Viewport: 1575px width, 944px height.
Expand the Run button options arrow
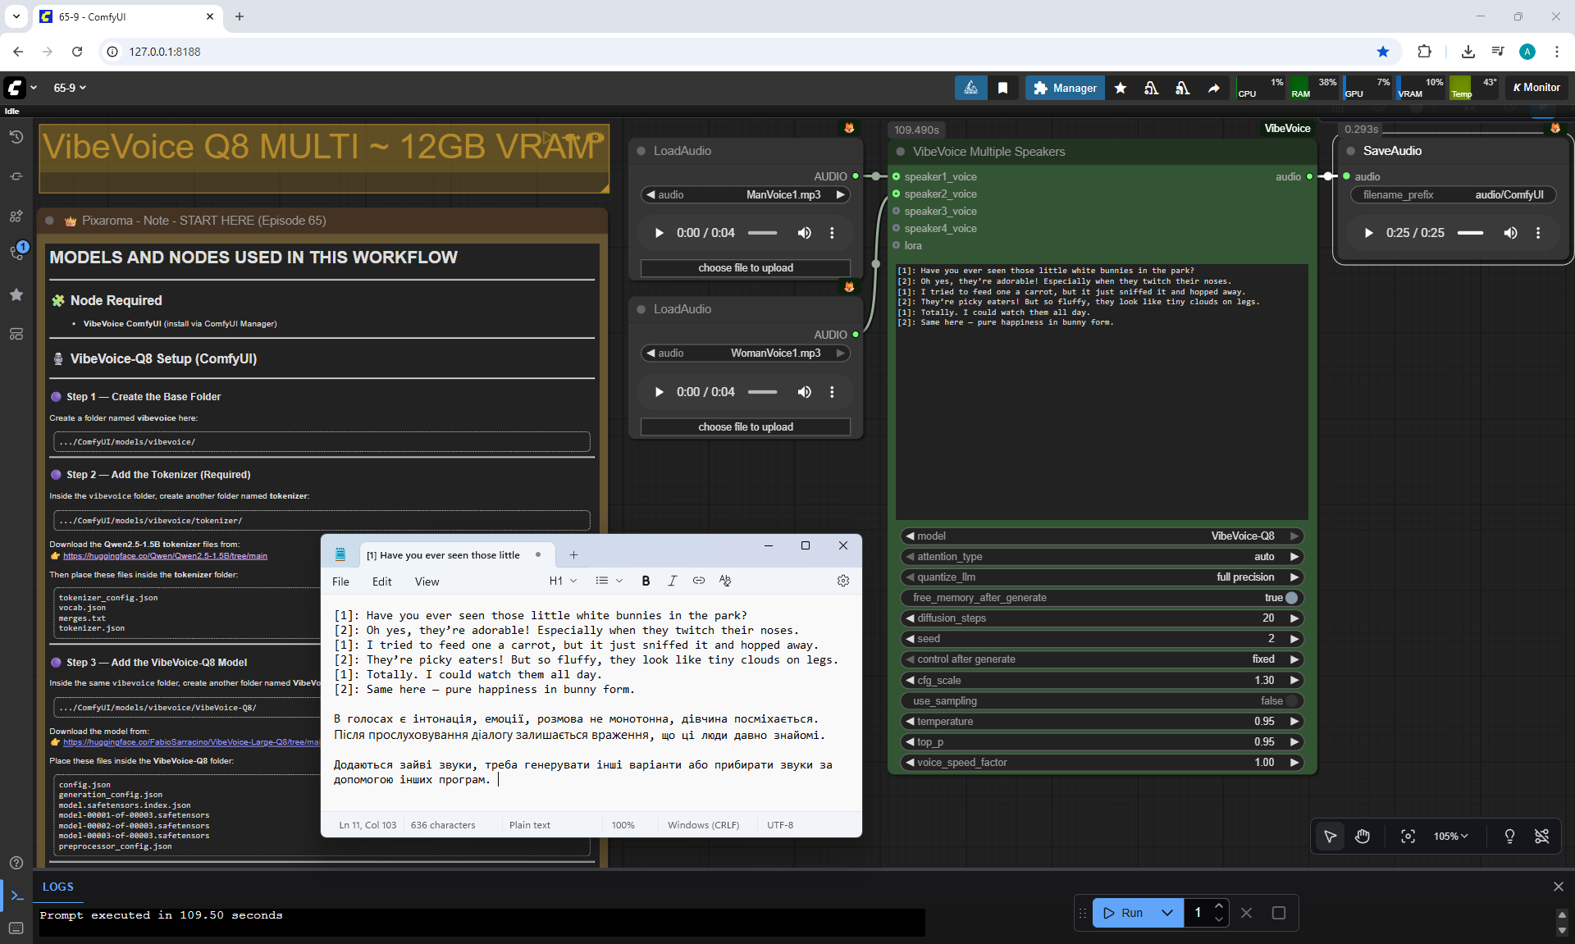point(1167,913)
